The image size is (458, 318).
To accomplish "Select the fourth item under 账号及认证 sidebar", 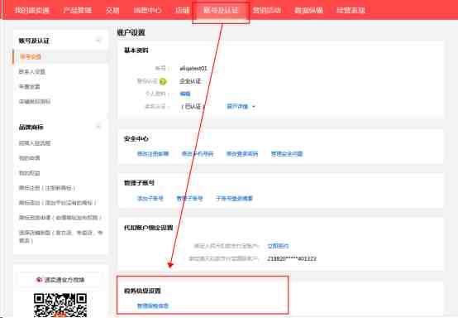I will [35, 102].
